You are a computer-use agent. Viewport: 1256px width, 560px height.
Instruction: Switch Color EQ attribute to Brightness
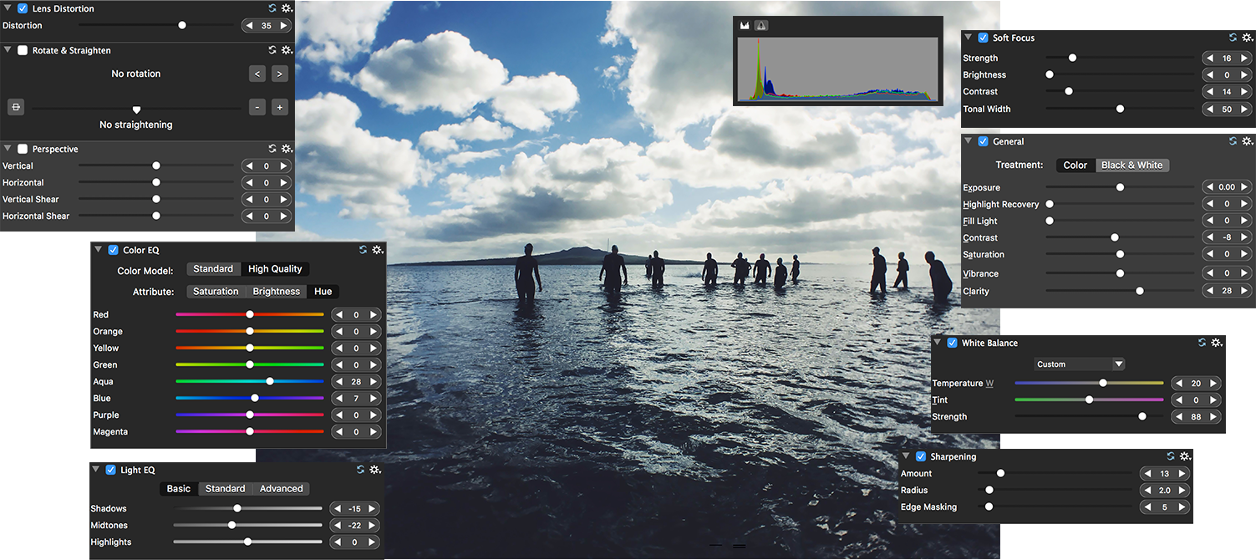(x=277, y=292)
